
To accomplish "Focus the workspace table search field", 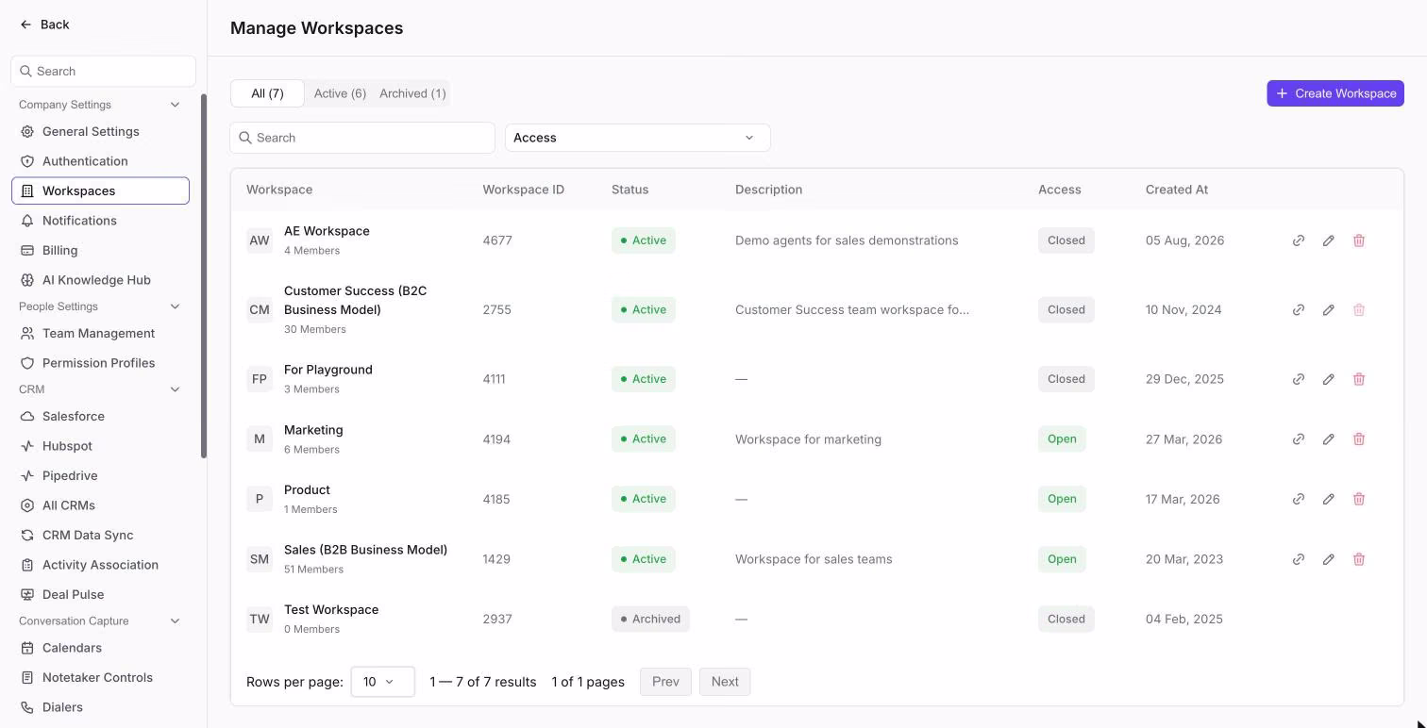I will pyautogui.click(x=362, y=138).
